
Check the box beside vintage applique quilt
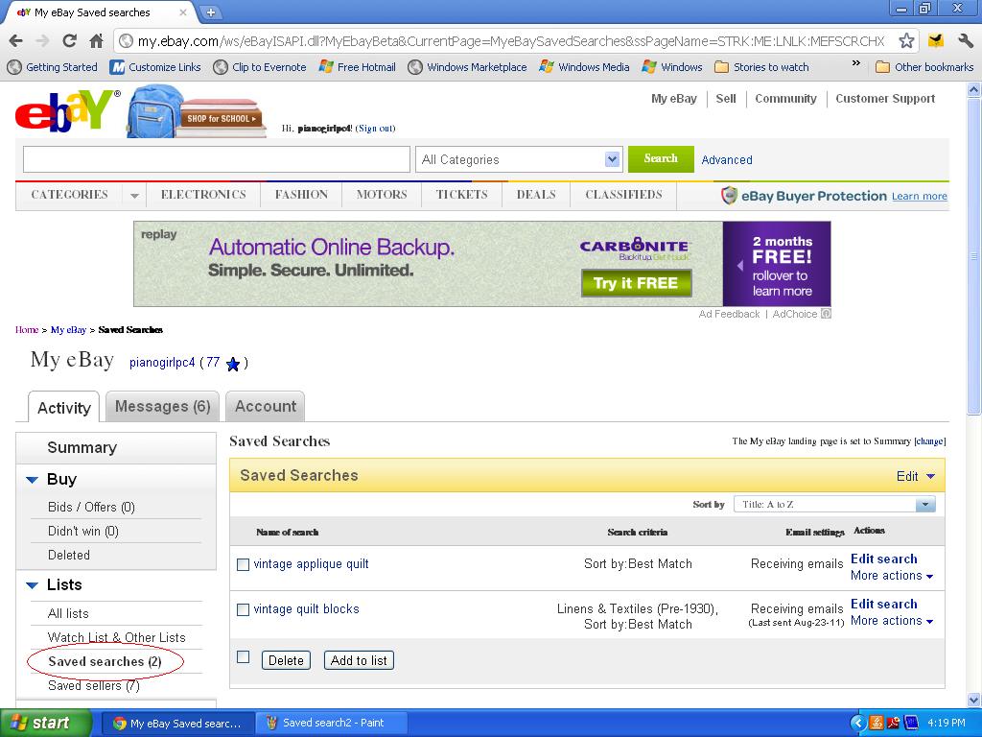point(243,564)
